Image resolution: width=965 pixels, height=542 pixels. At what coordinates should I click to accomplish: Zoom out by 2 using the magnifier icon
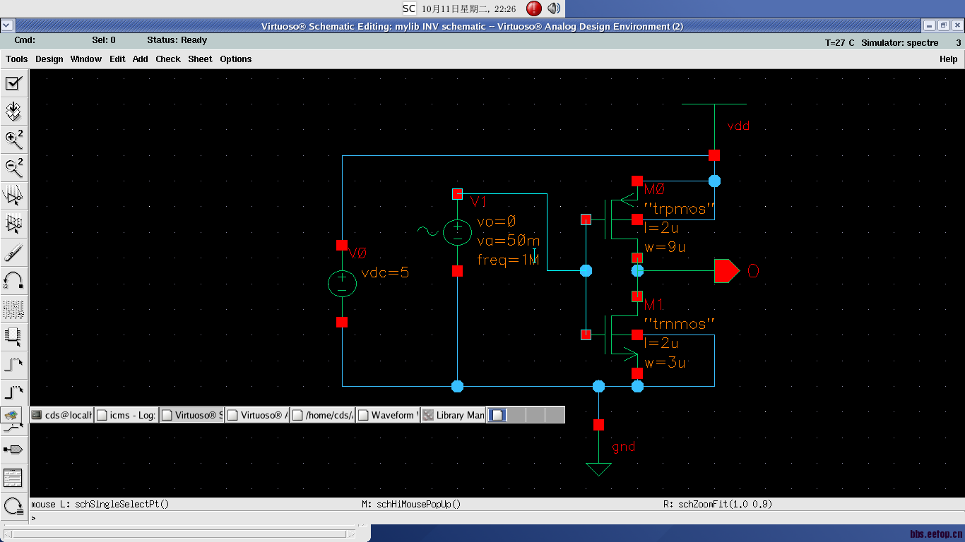pyautogui.click(x=13, y=168)
